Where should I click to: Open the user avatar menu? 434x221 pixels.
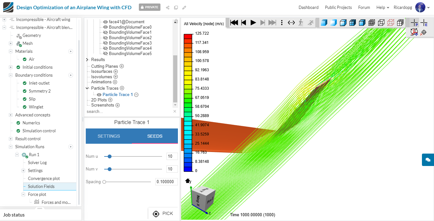(x=422, y=7)
